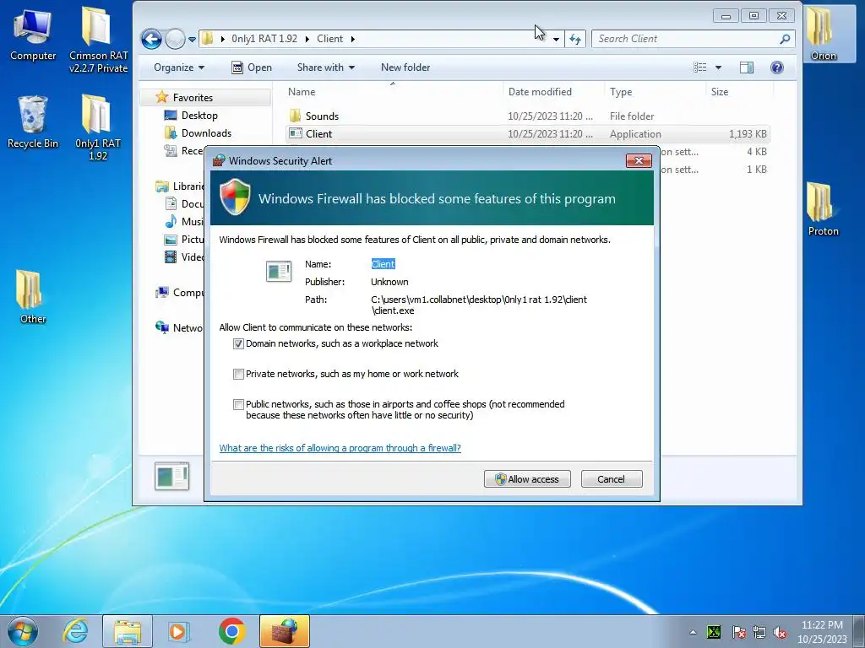
Task: Click the highlighted Client name text in dialog
Action: point(383,264)
